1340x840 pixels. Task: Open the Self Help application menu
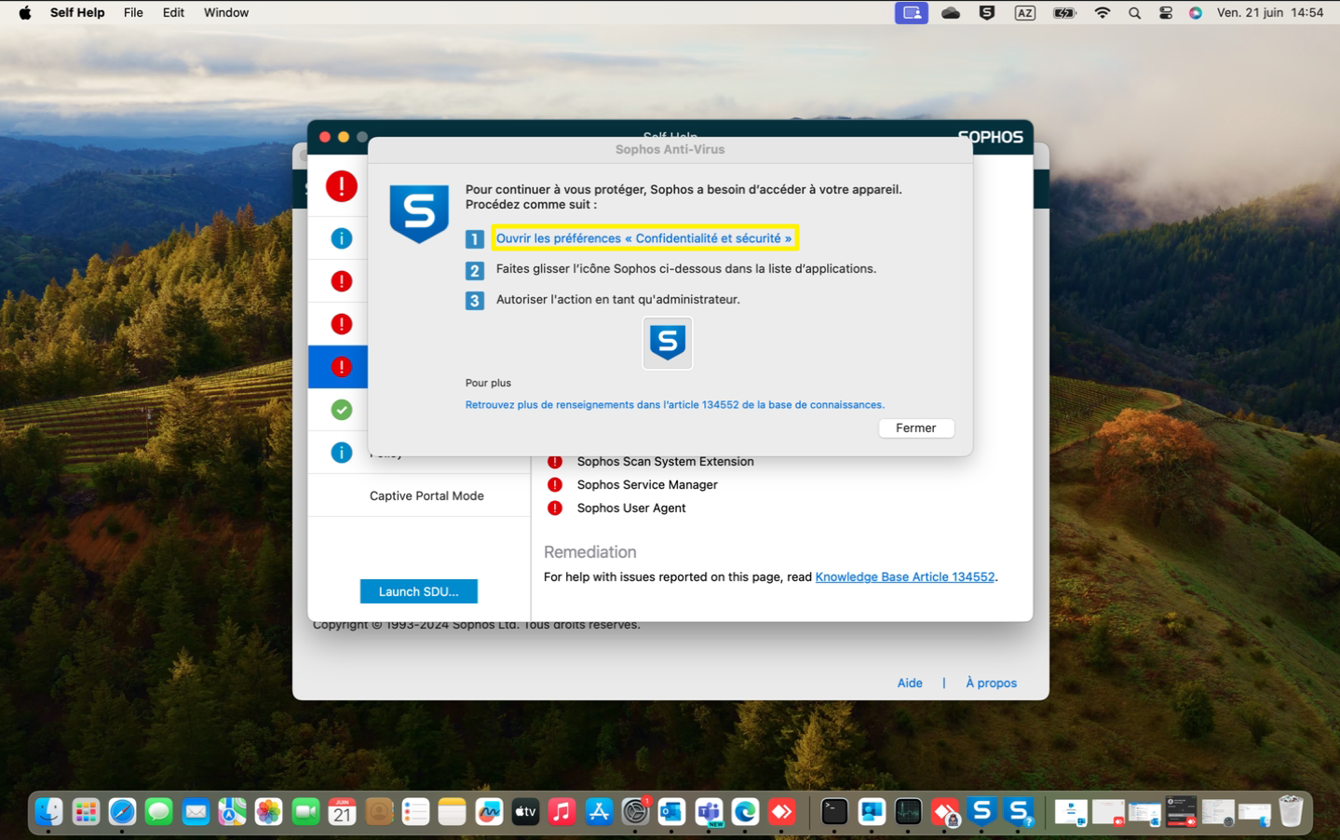(77, 13)
